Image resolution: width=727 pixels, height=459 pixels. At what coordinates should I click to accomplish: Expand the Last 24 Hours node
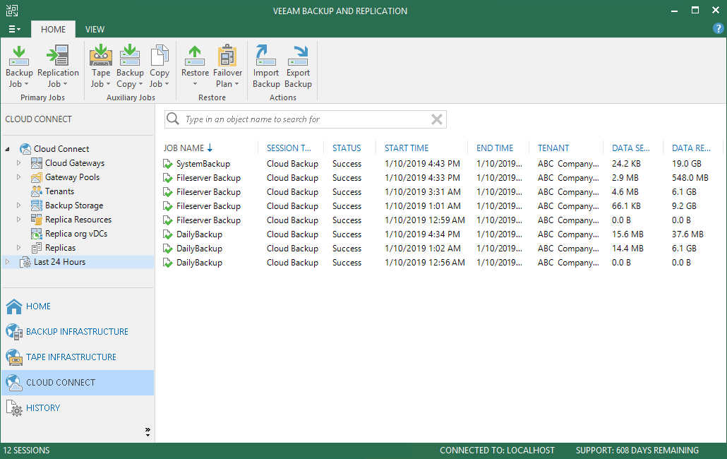8,262
